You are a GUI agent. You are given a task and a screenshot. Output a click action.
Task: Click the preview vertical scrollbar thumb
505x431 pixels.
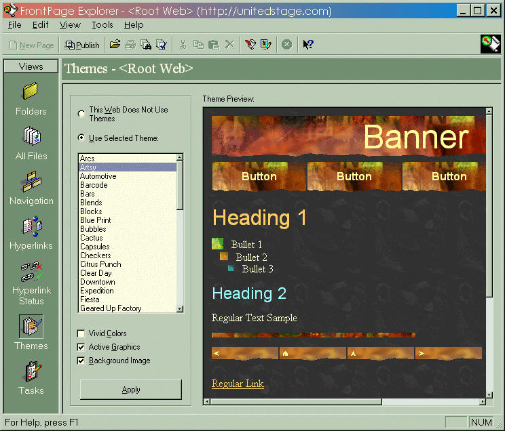pos(489,205)
